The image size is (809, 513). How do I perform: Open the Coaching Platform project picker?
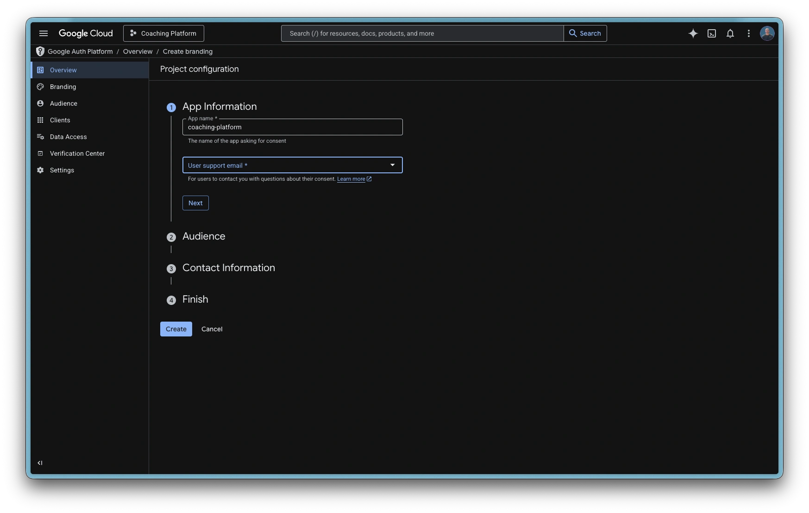[163, 33]
